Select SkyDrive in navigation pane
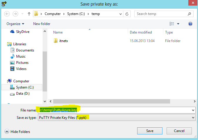 23,31
